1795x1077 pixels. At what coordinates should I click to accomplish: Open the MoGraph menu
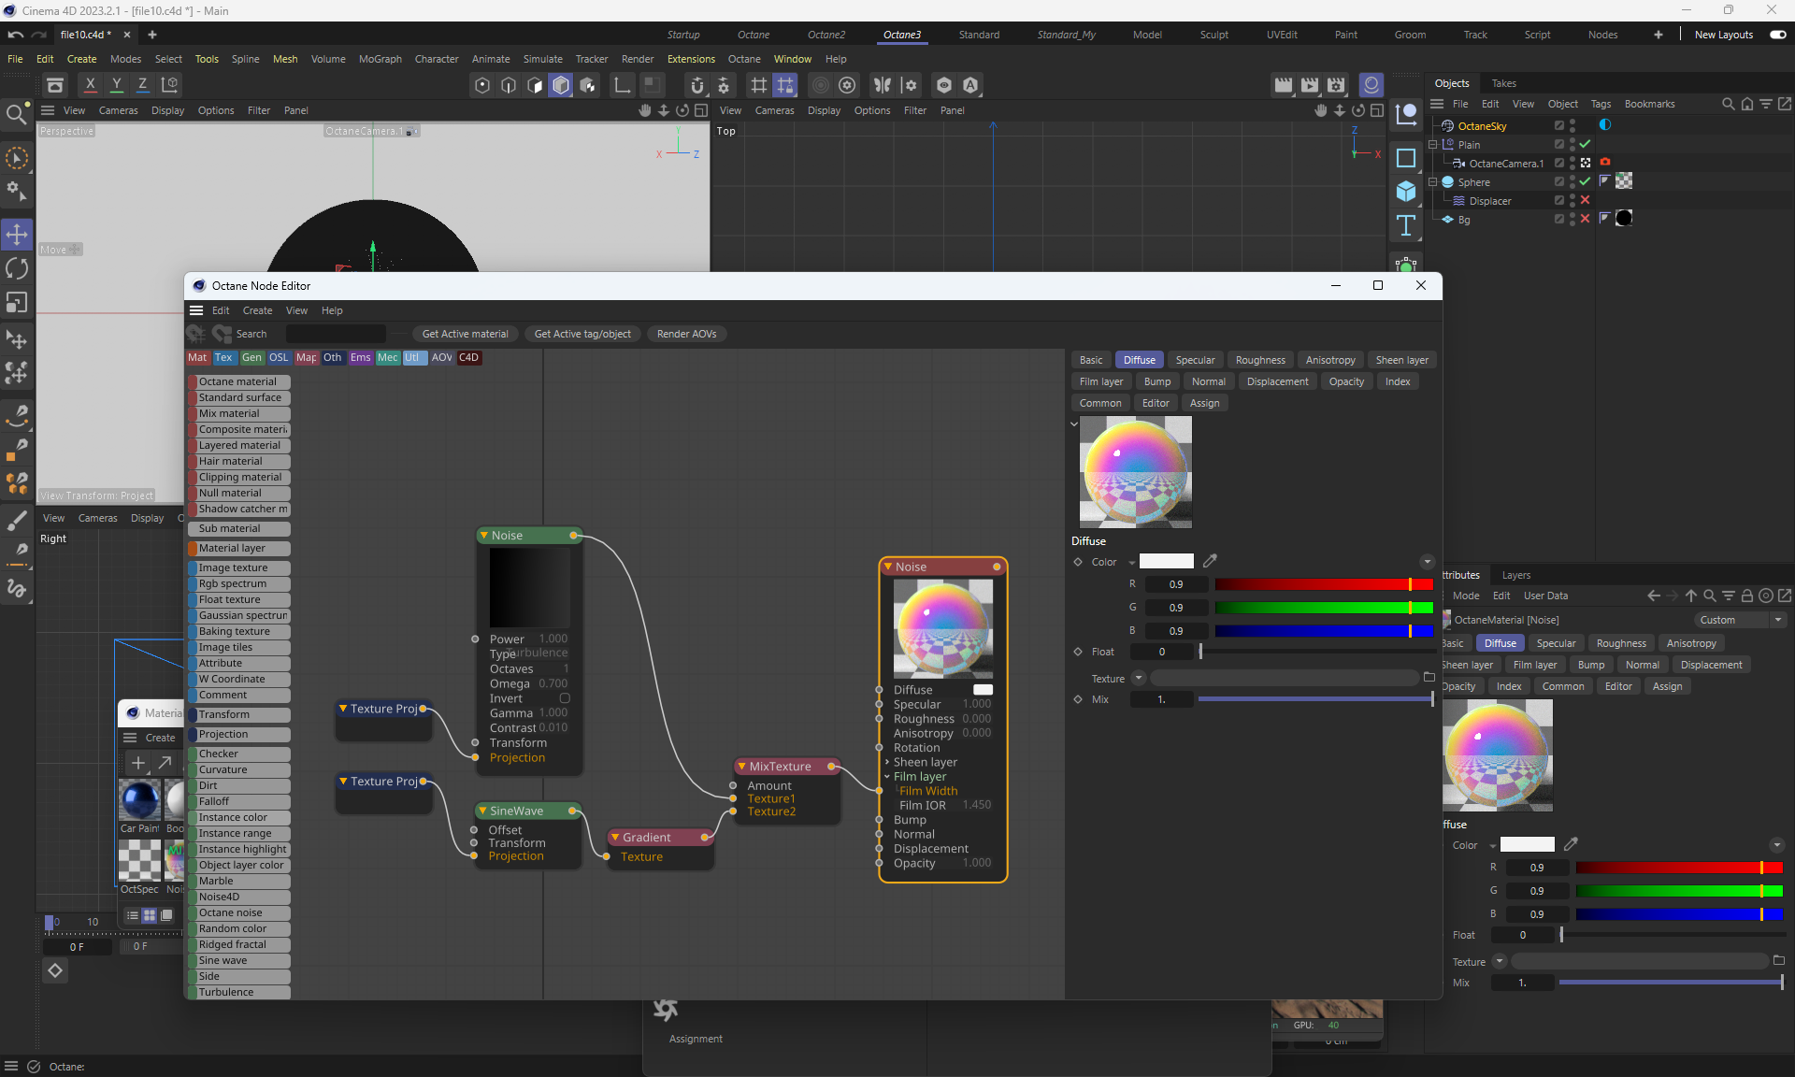[x=380, y=59]
